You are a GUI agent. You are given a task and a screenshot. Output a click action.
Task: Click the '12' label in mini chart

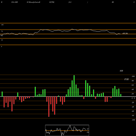click(x=88, y=129)
